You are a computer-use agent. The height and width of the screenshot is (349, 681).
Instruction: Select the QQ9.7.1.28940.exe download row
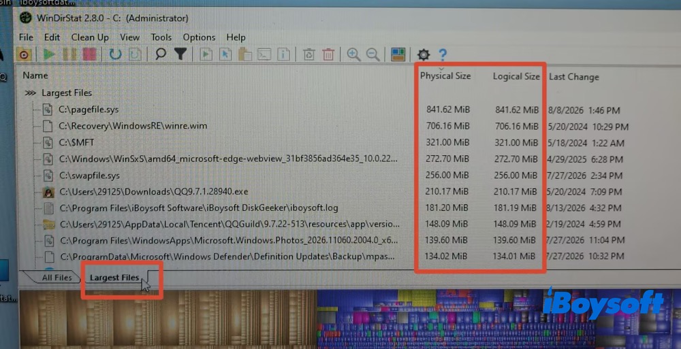[x=154, y=191]
